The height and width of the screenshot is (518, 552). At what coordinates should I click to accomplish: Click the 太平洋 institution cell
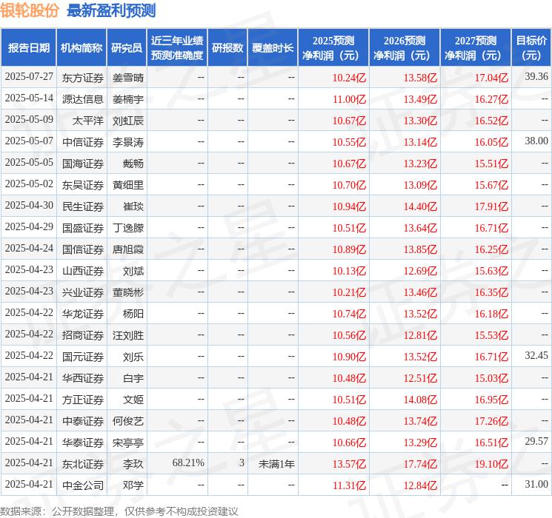[x=88, y=121]
